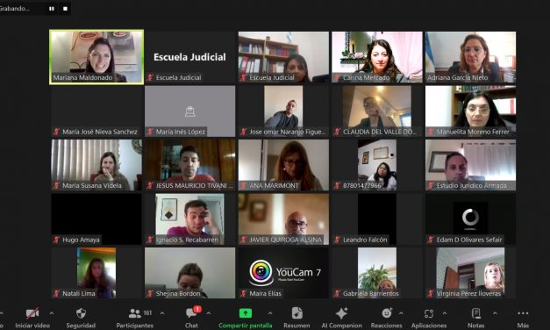Image resolution: width=550 pixels, height=330 pixels.
Task: Select Mariana Maldonado's video tile
Action: coord(96,57)
